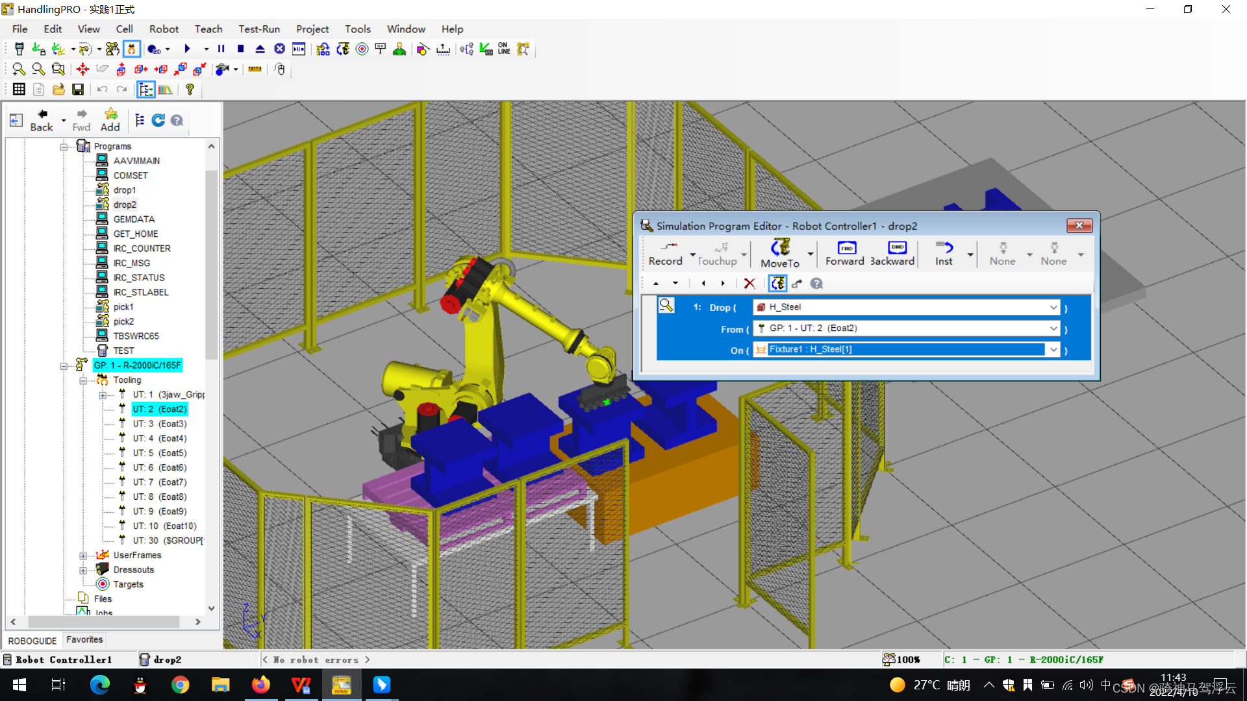Save the cell with the floppy icon
Viewport: 1247px width, 701px height.
[x=78, y=90]
